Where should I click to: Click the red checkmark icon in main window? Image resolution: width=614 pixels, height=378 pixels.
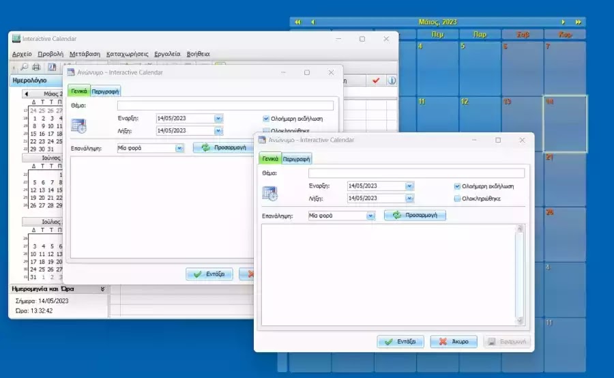[376, 81]
